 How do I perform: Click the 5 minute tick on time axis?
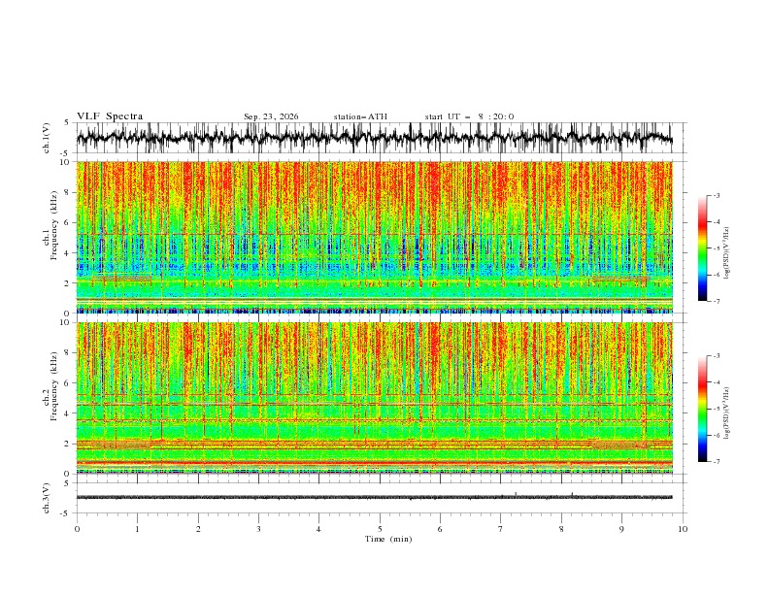tap(380, 529)
